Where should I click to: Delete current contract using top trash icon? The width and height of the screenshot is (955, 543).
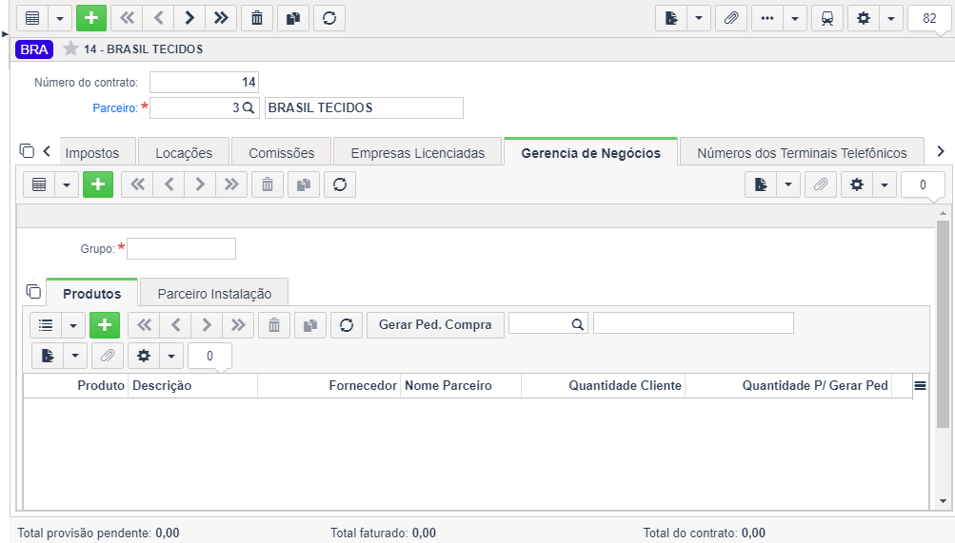pos(257,18)
